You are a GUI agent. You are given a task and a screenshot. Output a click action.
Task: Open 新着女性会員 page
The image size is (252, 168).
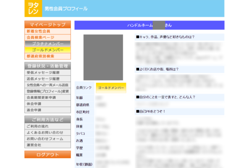tap(47, 31)
